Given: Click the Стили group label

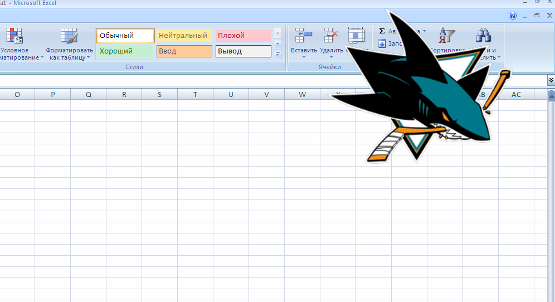Looking at the screenshot, I should (134, 67).
